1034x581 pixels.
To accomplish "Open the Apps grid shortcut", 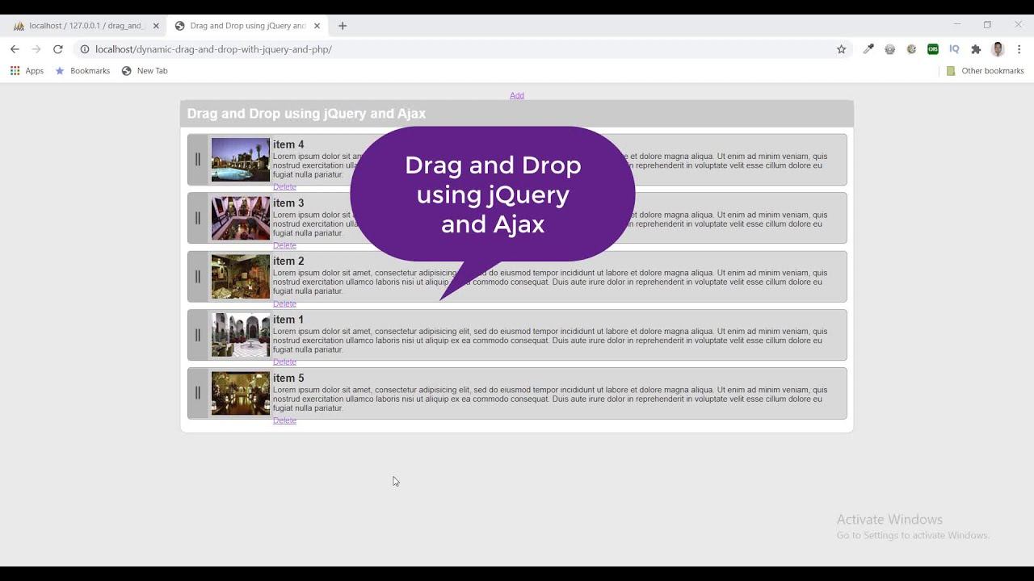I will 27,71.
